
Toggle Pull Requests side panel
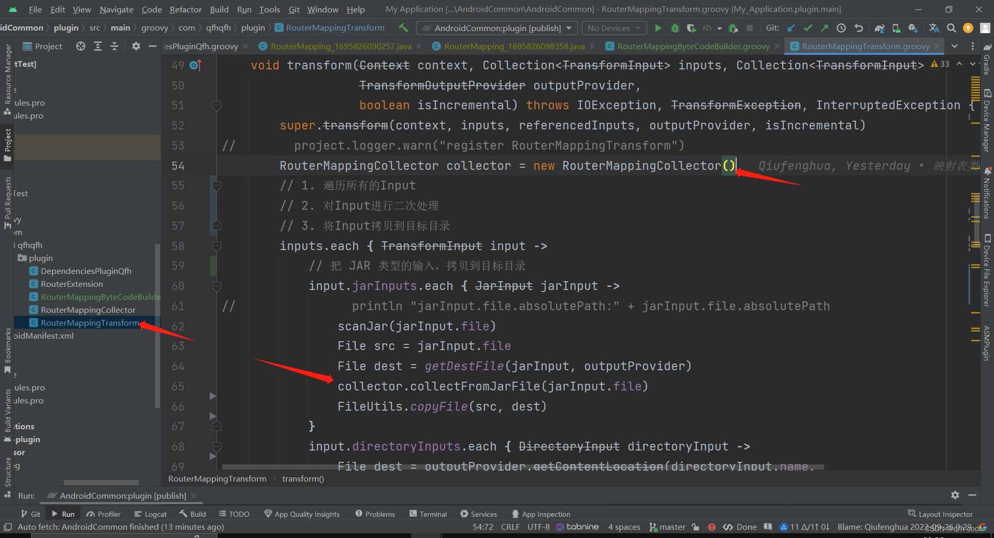7,202
